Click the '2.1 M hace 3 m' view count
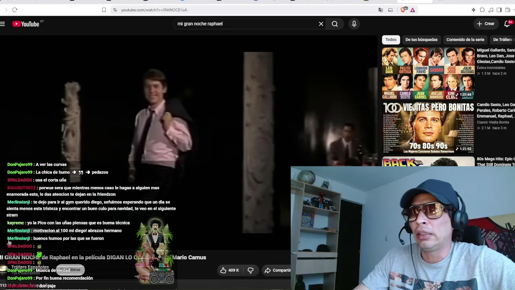 [x=492, y=128]
